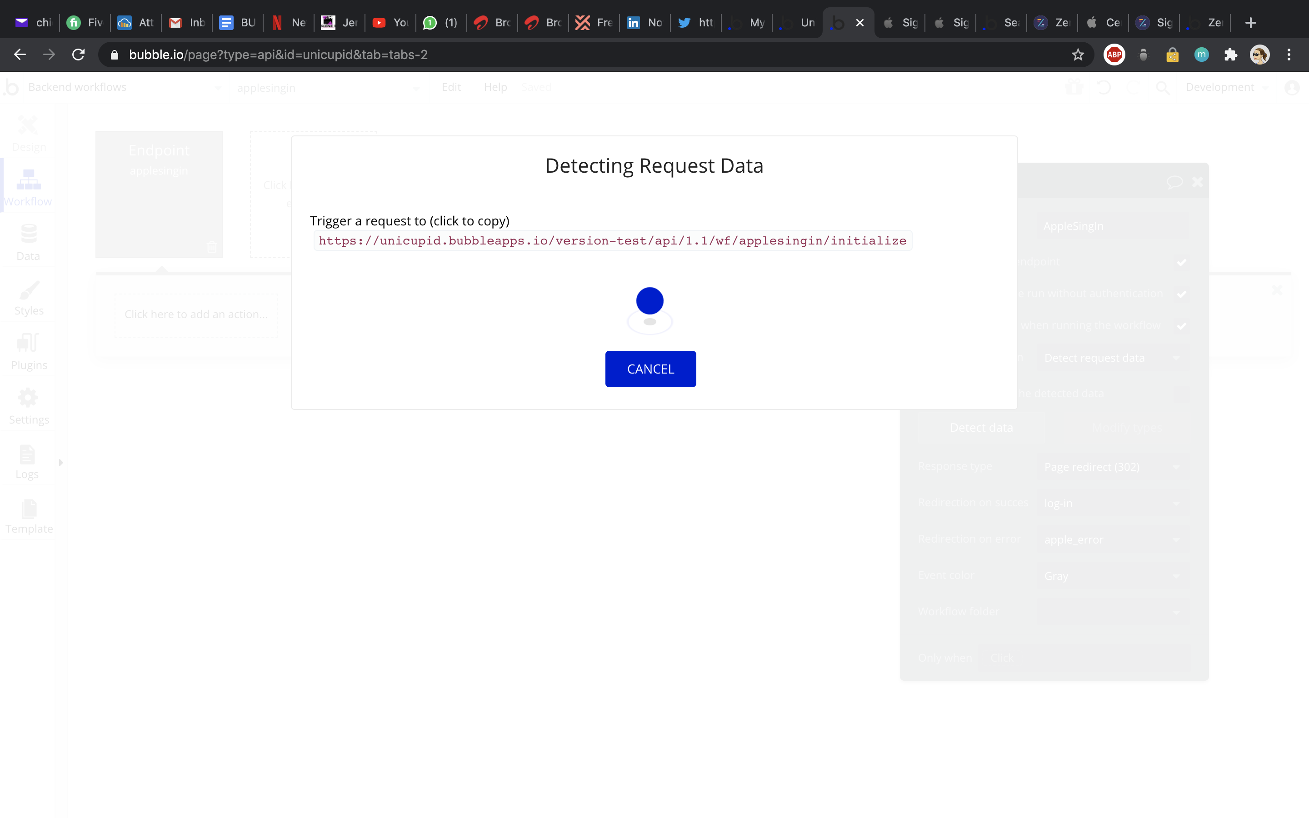Open a new browser tab
Viewport: 1309px width, 818px height.
(x=1250, y=23)
